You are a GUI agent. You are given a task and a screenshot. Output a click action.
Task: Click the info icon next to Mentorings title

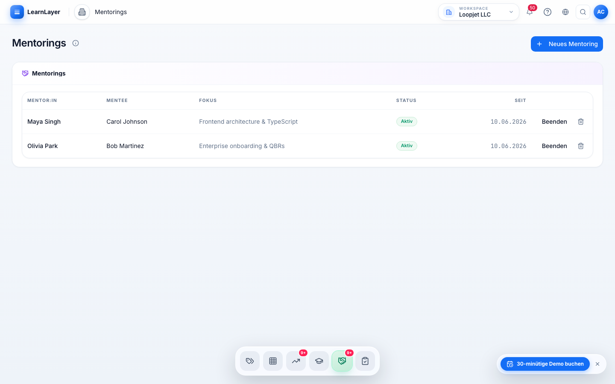tap(76, 43)
